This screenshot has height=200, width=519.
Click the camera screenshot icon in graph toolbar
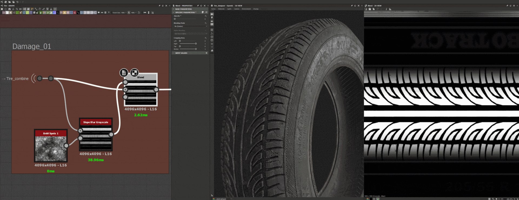pyautogui.click(x=9, y=9)
